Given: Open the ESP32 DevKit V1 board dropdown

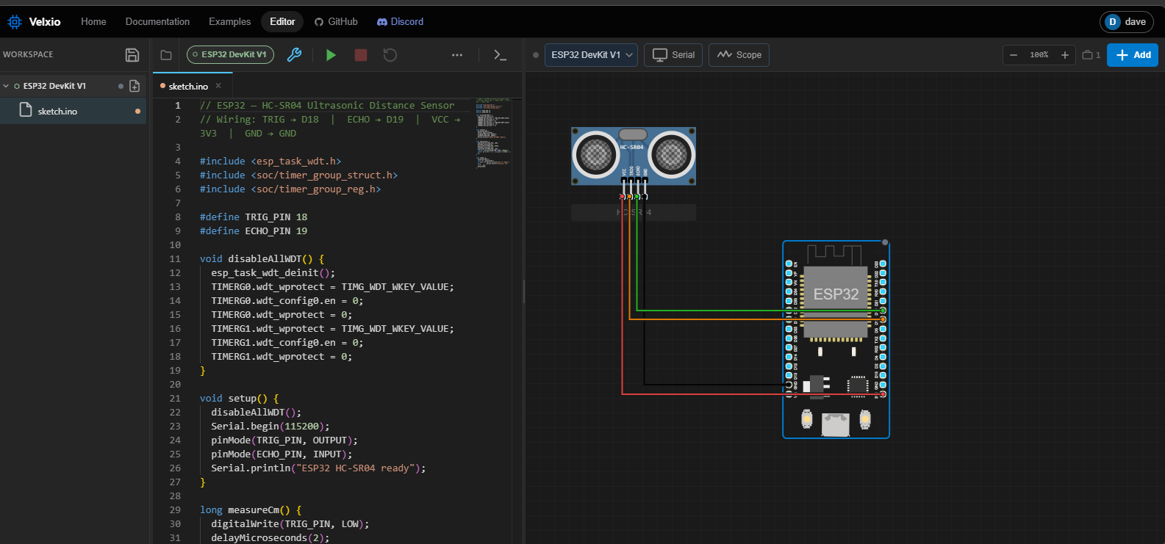Looking at the screenshot, I should [591, 55].
